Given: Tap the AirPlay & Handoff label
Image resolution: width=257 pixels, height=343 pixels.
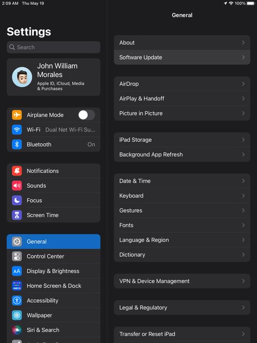Looking at the screenshot, I should (141, 99).
